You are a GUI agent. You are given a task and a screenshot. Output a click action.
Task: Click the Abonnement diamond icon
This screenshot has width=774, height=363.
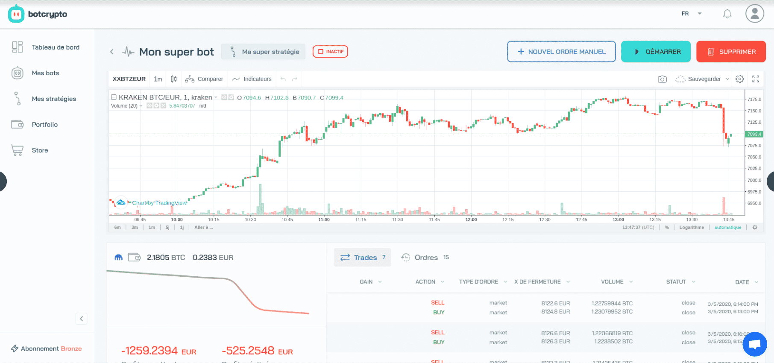tap(15, 348)
